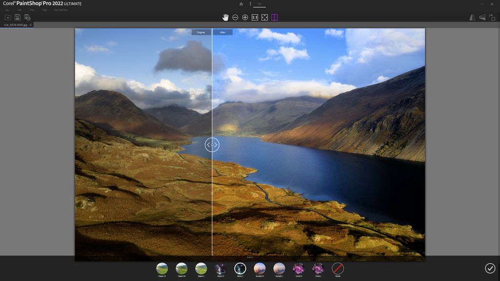Open the File menu
Image resolution: width=500 pixels, height=281 pixels.
tap(6, 9)
